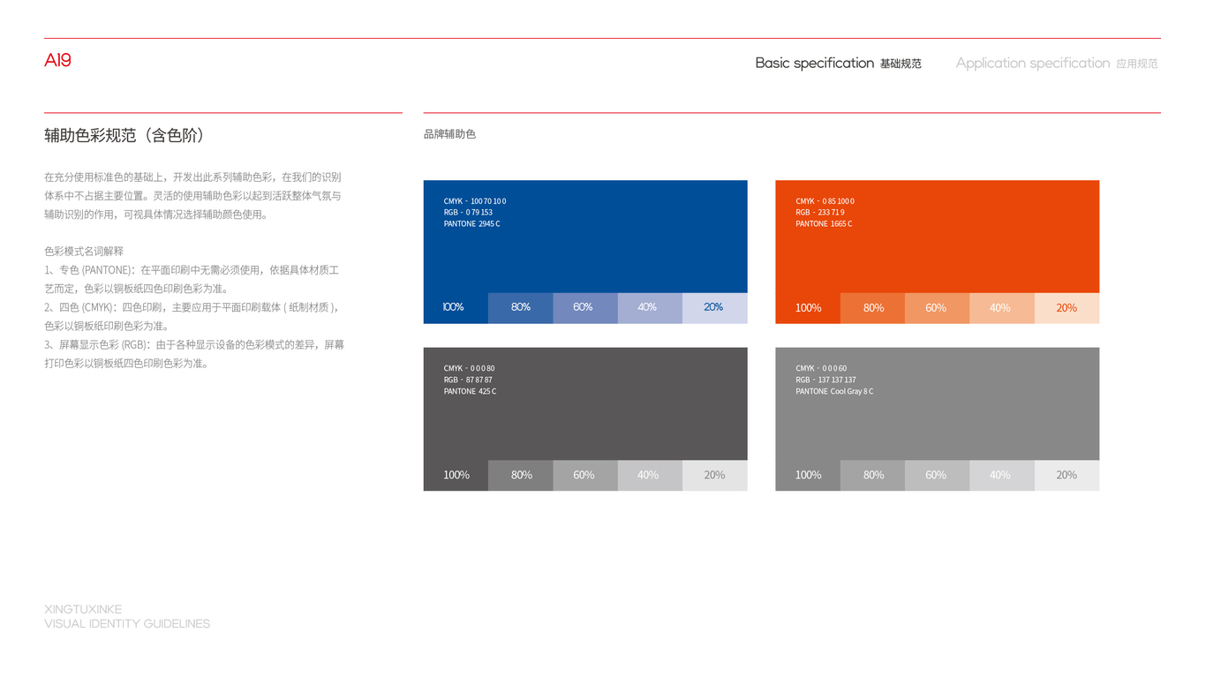Open the Basic specification tab
Image resolution: width=1206 pixels, height=678 pixels.
(x=838, y=63)
